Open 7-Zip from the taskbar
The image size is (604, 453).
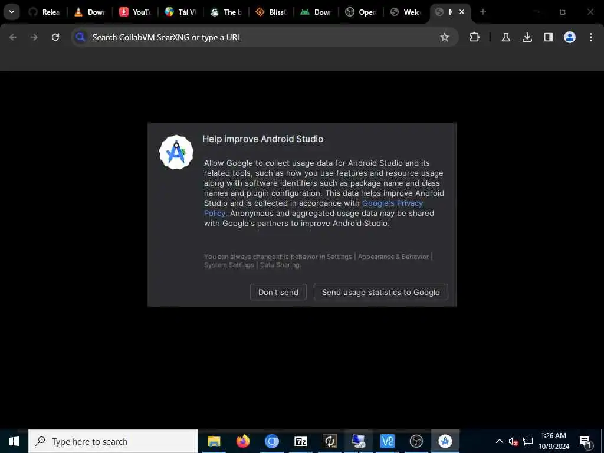point(300,441)
